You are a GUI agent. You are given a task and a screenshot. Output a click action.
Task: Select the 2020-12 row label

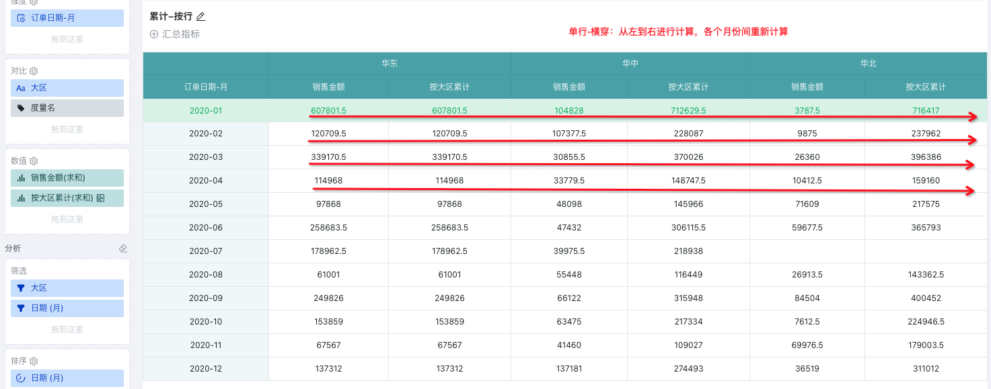(x=205, y=369)
